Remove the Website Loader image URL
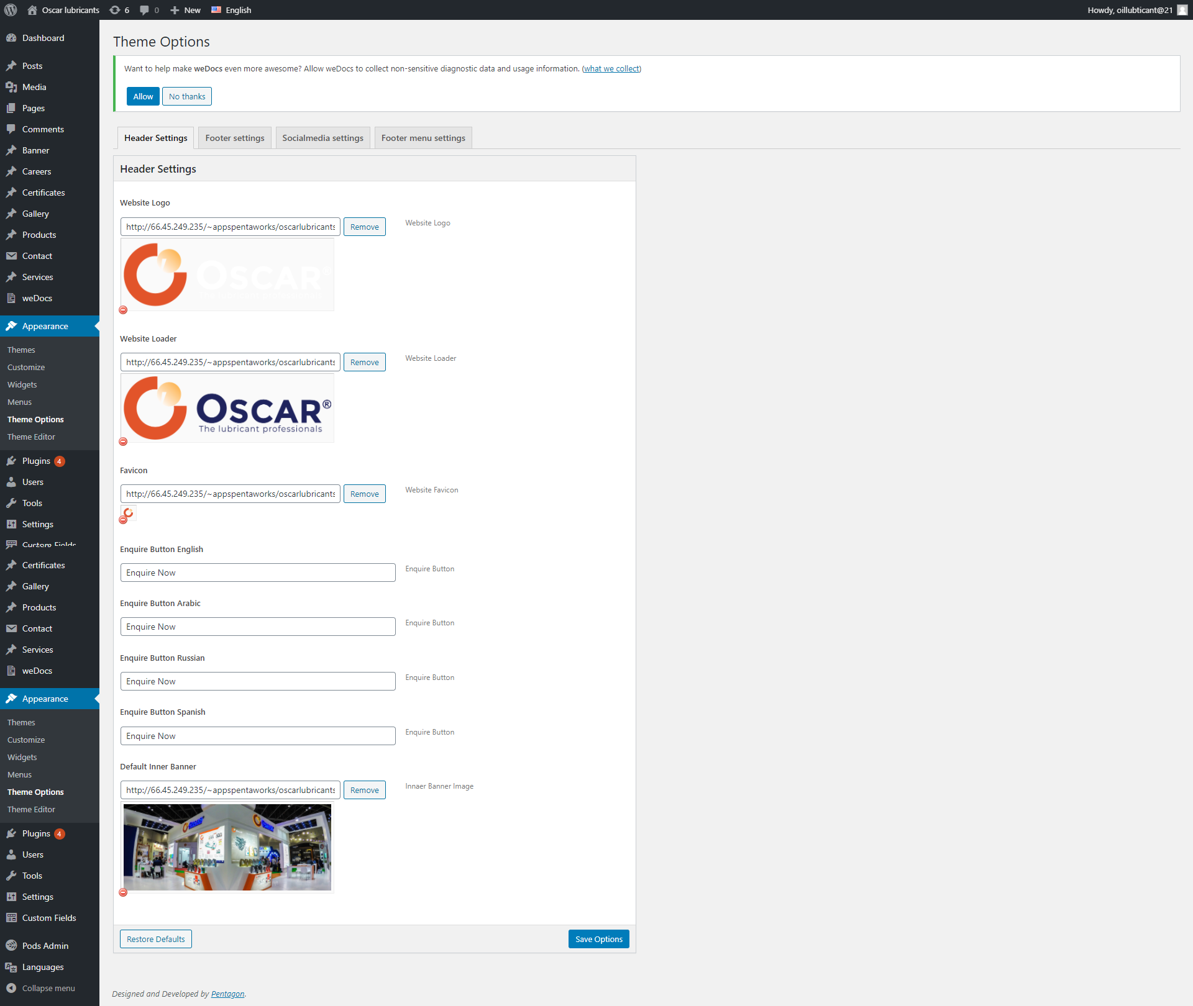Screen dimensions: 1193x1006 point(365,362)
